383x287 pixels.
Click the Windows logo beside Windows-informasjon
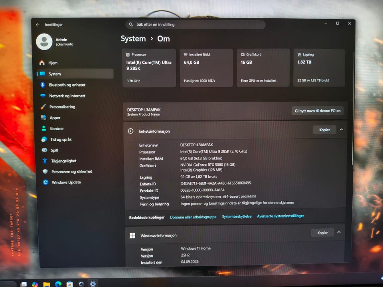coord(132,236)
